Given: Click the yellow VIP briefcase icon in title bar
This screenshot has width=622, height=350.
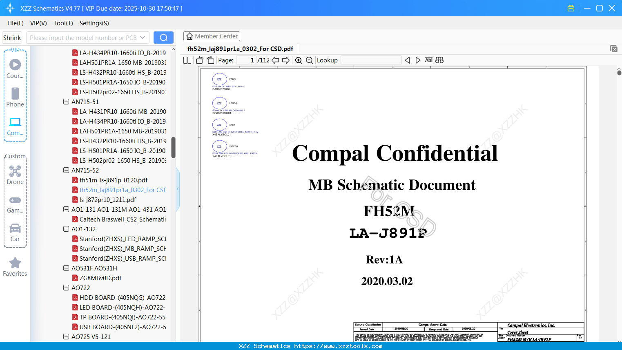Looking at the screenshot, I should tap(571, 8).
